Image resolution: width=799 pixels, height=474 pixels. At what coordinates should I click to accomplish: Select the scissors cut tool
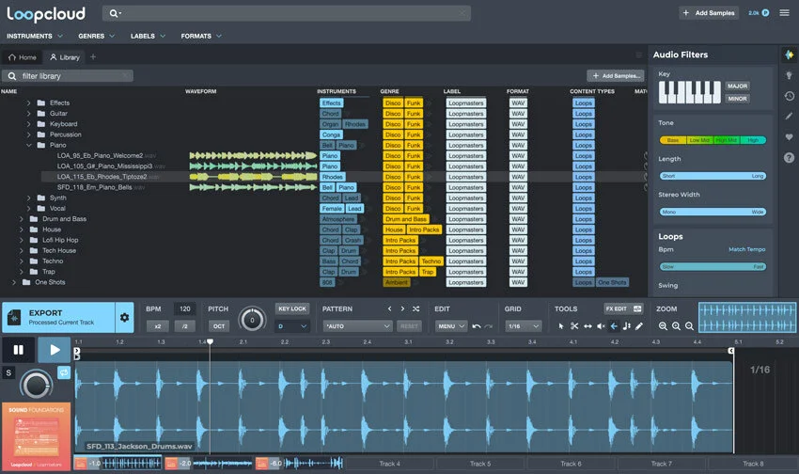point(574,326)
